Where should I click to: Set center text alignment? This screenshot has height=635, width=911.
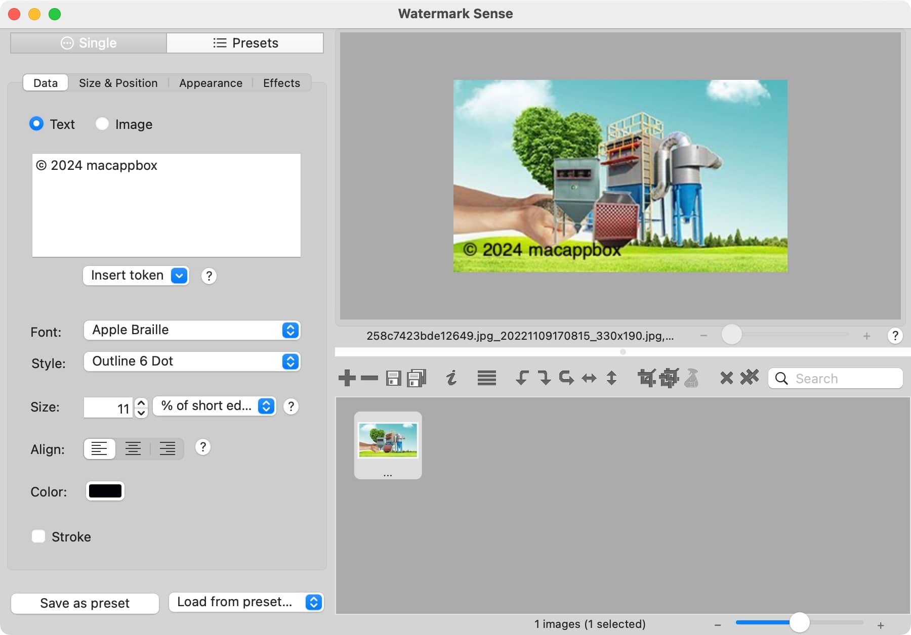pyautogui.click(x=133, y=448)
